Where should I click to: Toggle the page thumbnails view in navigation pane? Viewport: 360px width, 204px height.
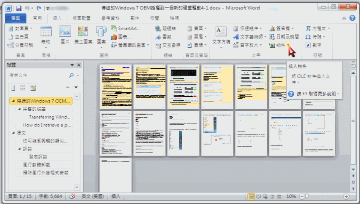(x=23, y=87)
